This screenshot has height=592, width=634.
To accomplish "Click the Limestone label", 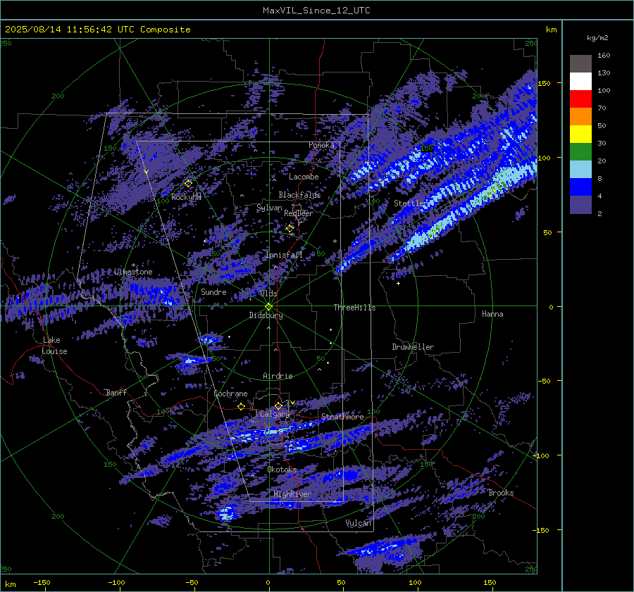I will click(133, 272).
